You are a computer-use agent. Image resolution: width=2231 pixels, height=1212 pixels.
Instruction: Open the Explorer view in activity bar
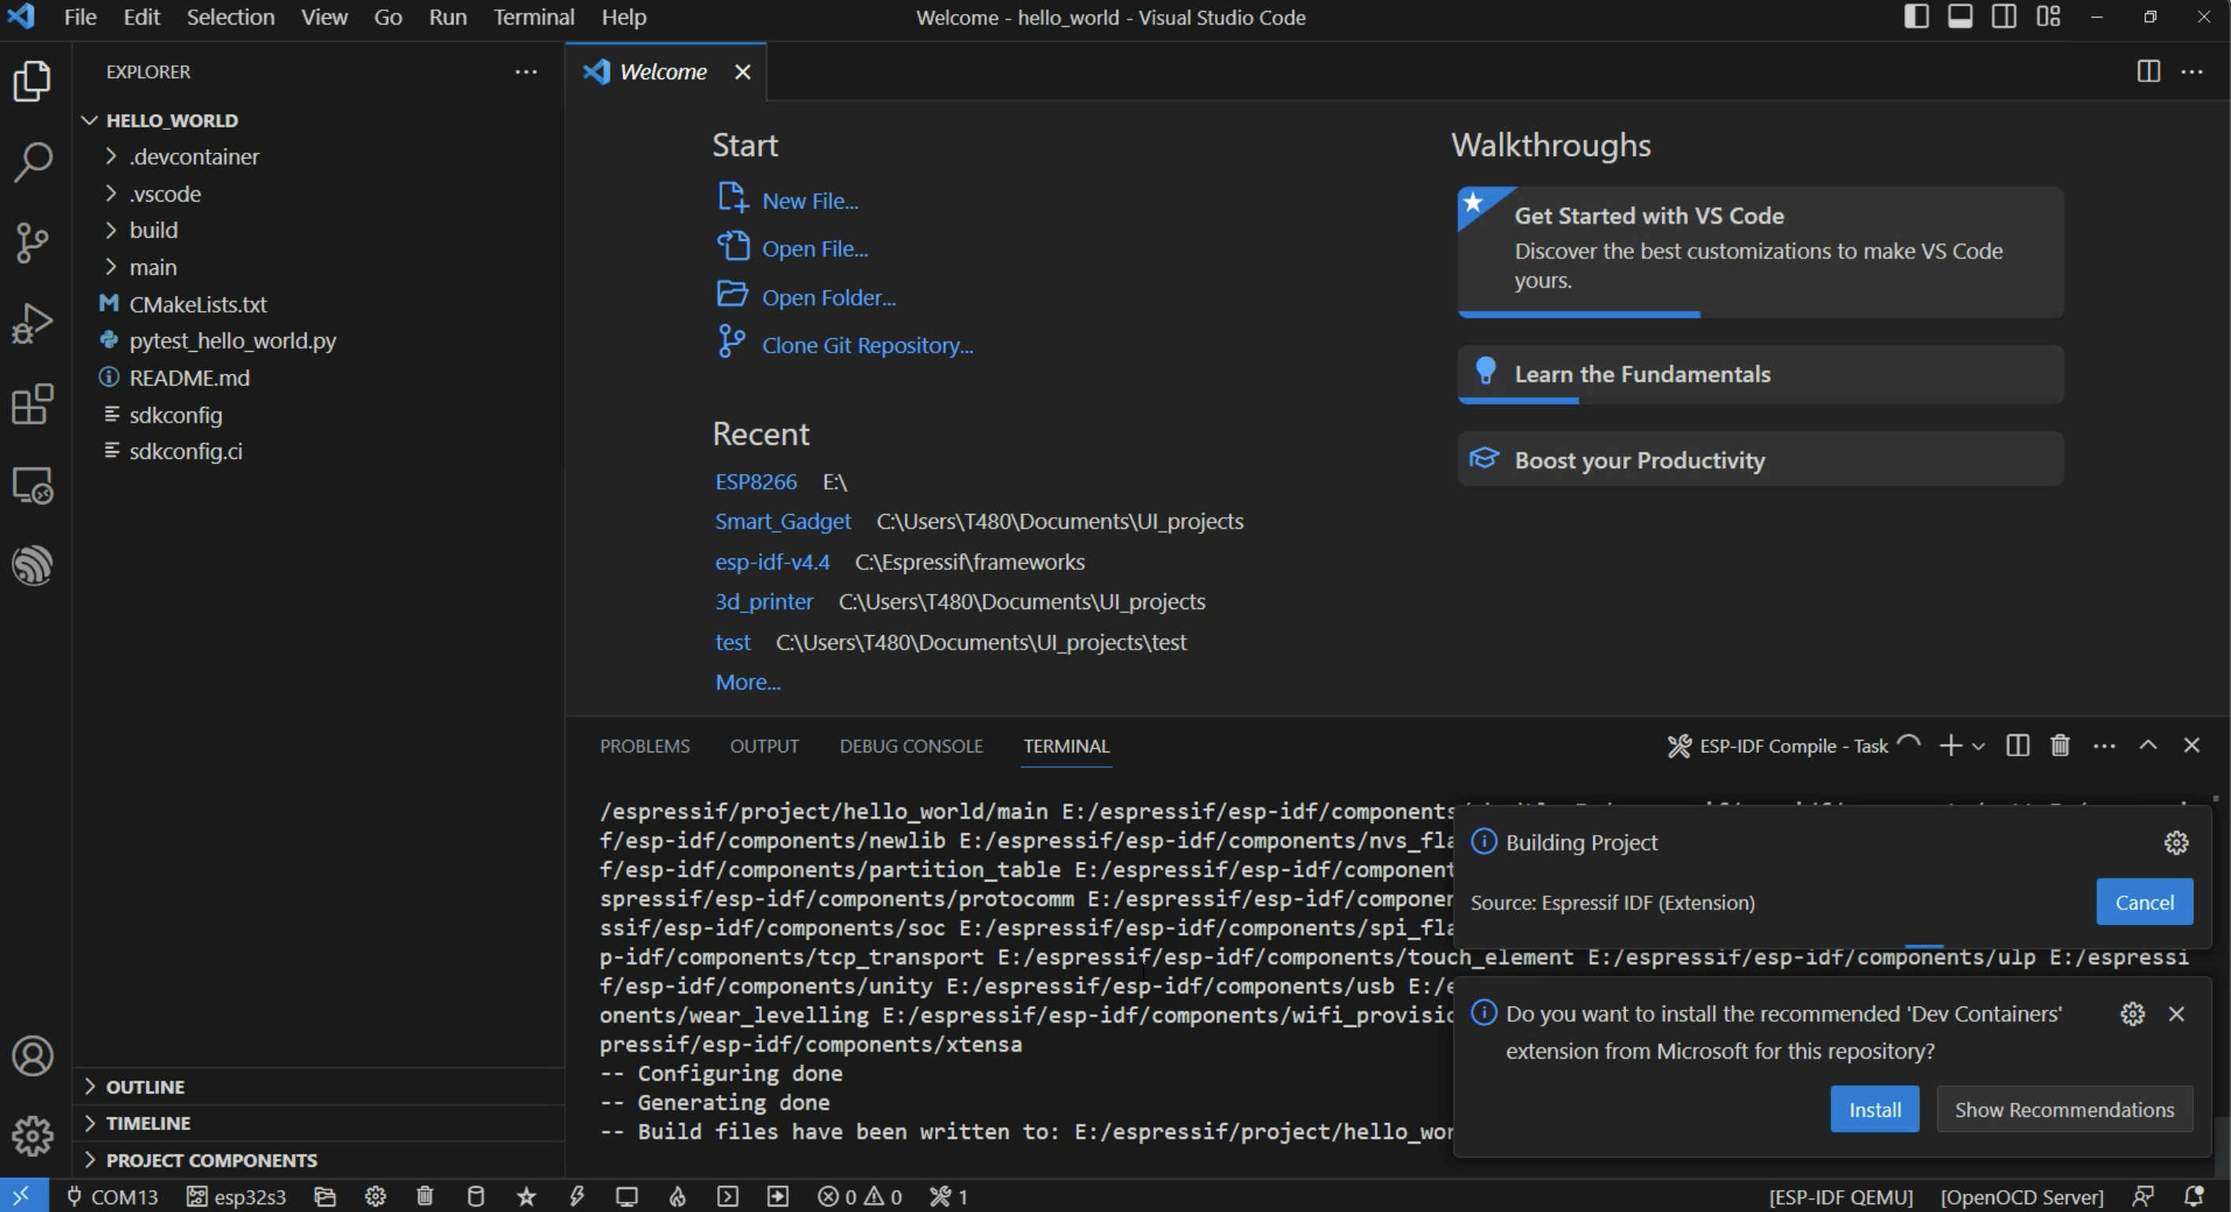33,80
